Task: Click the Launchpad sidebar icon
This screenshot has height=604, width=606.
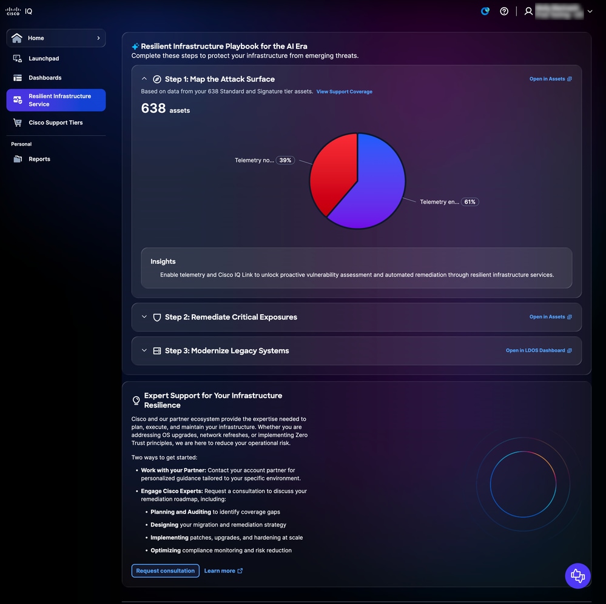Action: [x=18, y=58]
